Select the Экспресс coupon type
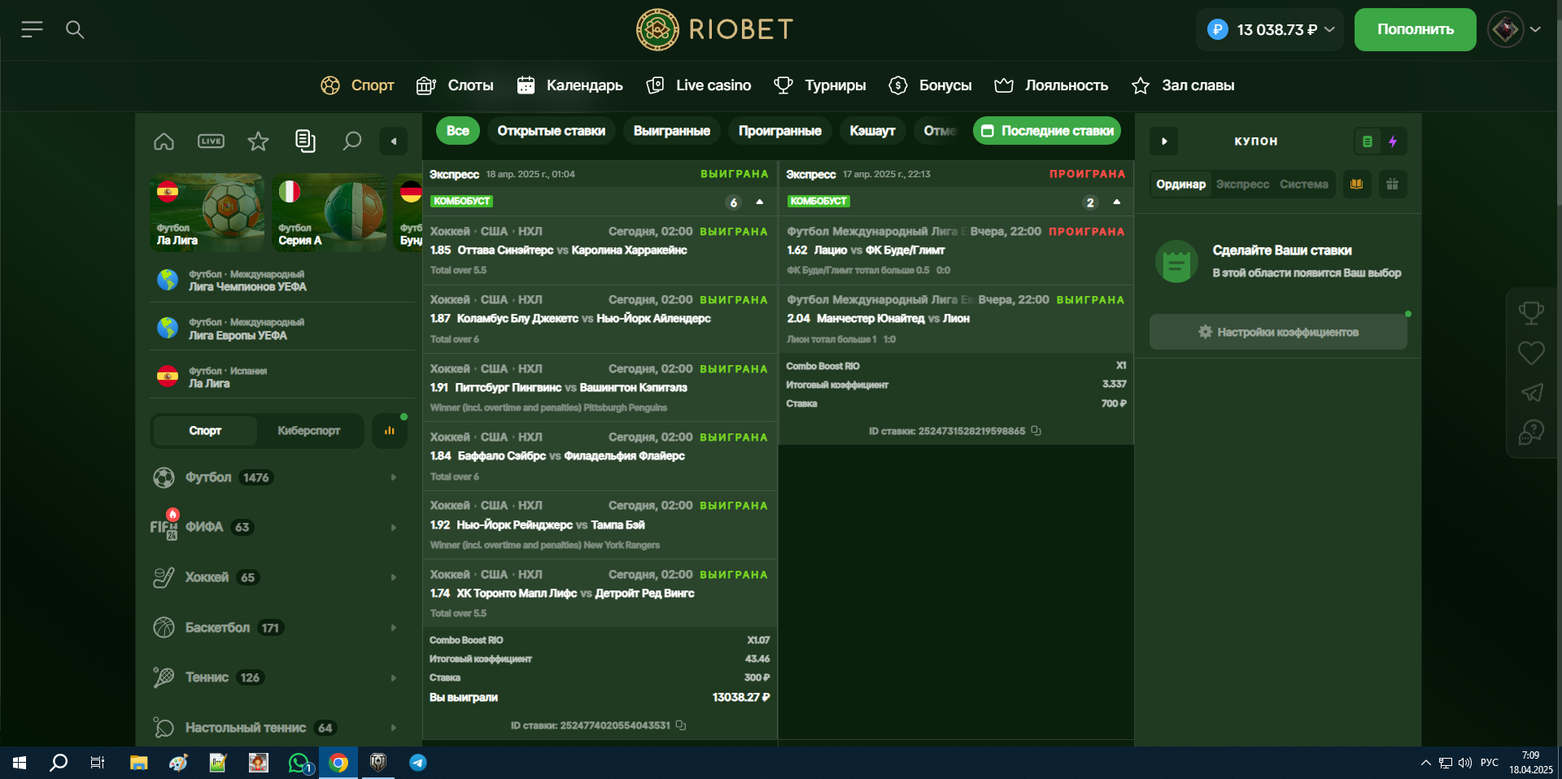The width and height of the screenshot is (1562, 779). coord(1241,185)
